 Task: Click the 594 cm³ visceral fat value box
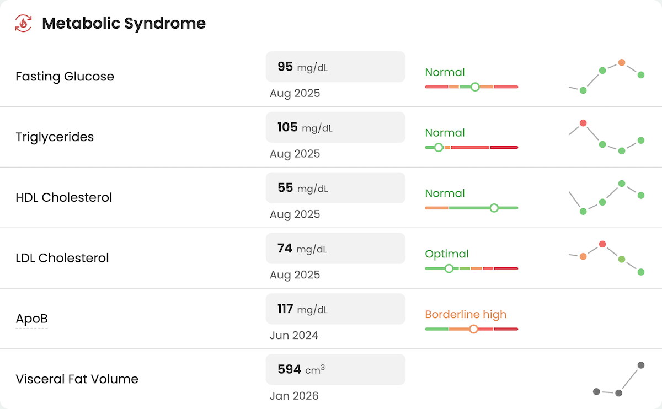[335, 369]
